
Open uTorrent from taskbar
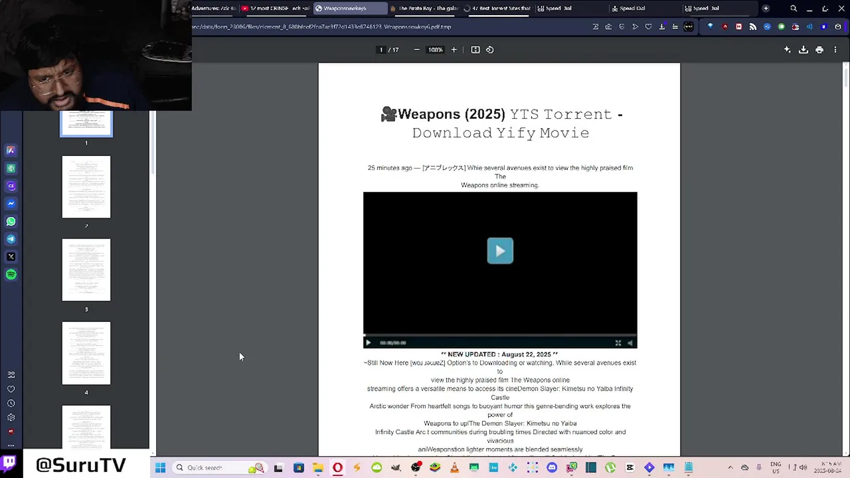(x=610, y=468)
